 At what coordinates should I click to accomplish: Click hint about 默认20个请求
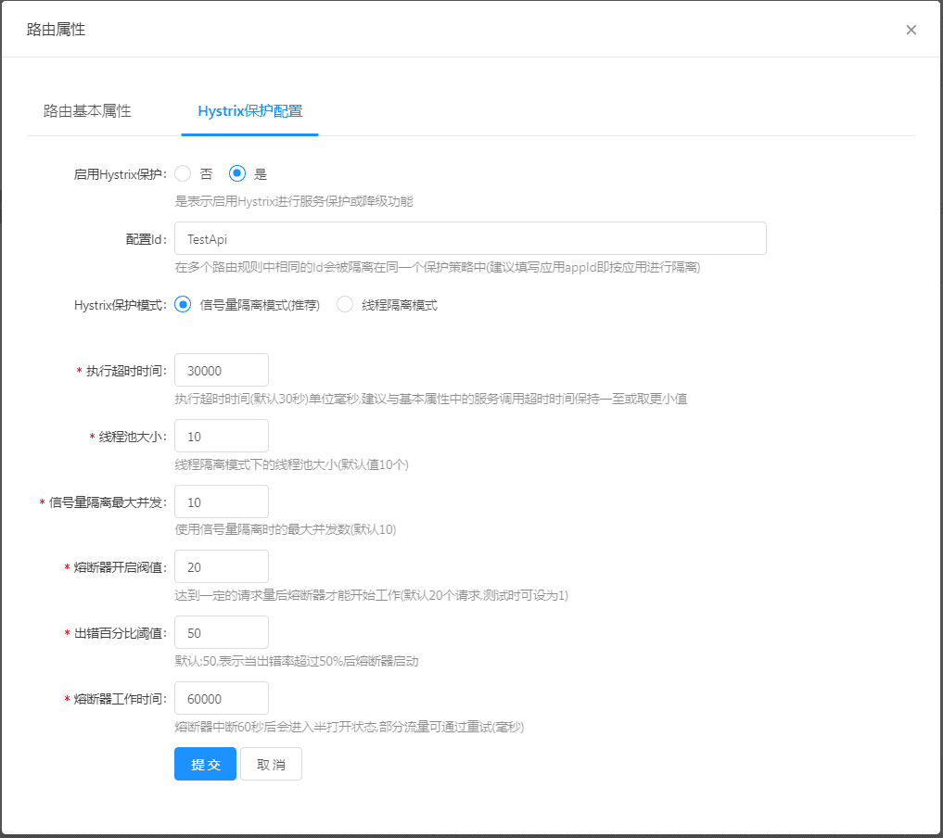pyautogui.click(x=372, y=595)
